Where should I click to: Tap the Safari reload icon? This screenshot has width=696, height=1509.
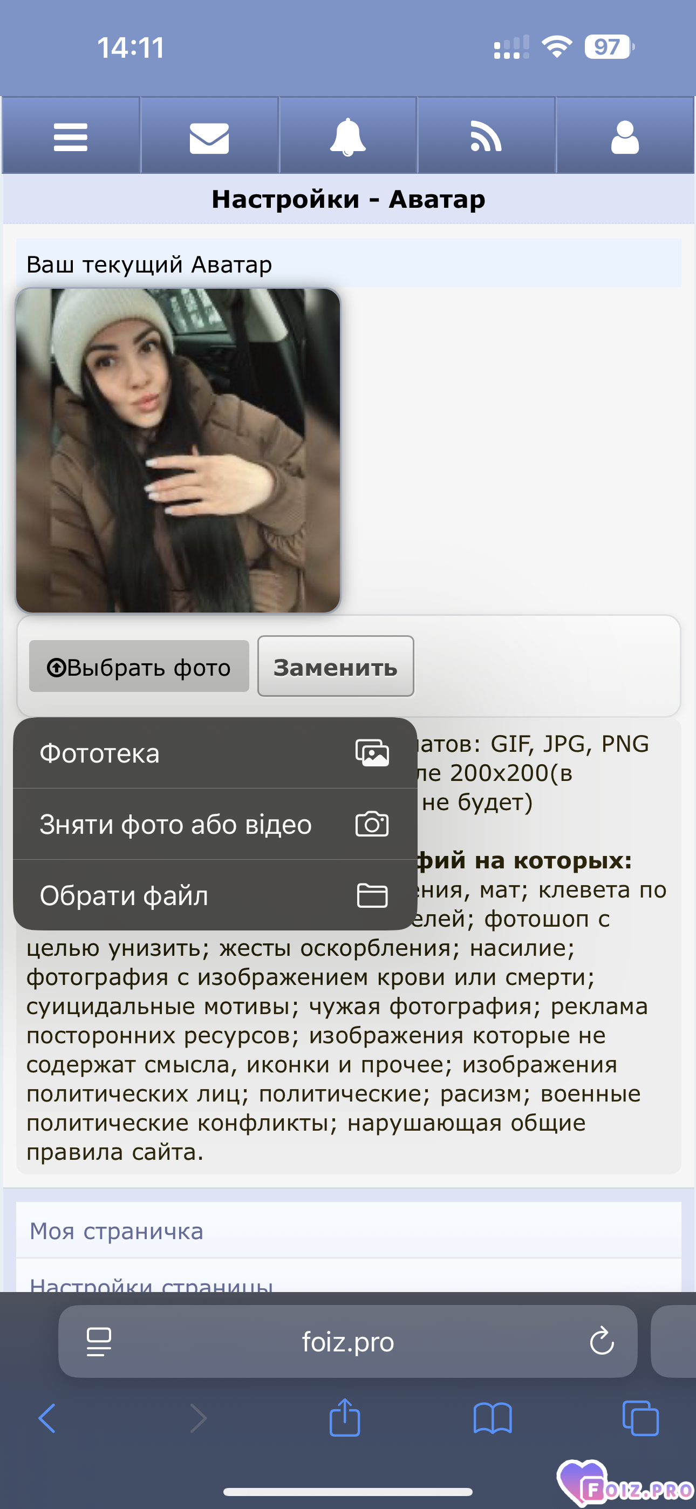(602, 1341)
